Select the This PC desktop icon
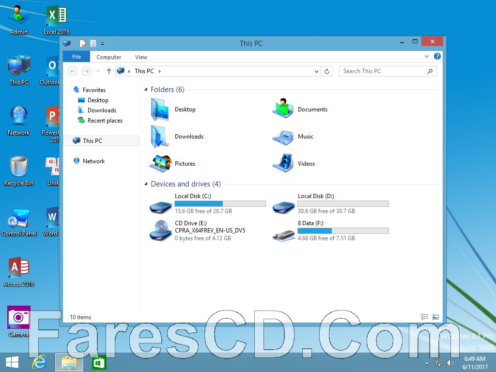This screenshot has width=496, height=372. point(19,70)
